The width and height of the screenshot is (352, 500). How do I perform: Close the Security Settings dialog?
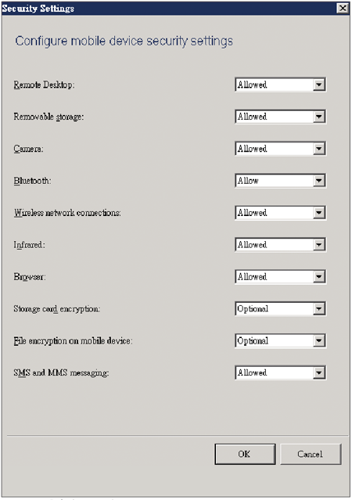(x=343, y=8)
